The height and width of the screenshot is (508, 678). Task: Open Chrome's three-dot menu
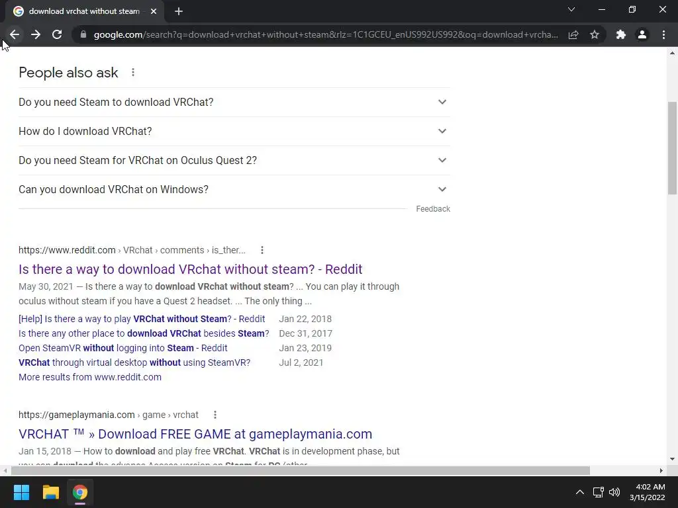[663, 34]
